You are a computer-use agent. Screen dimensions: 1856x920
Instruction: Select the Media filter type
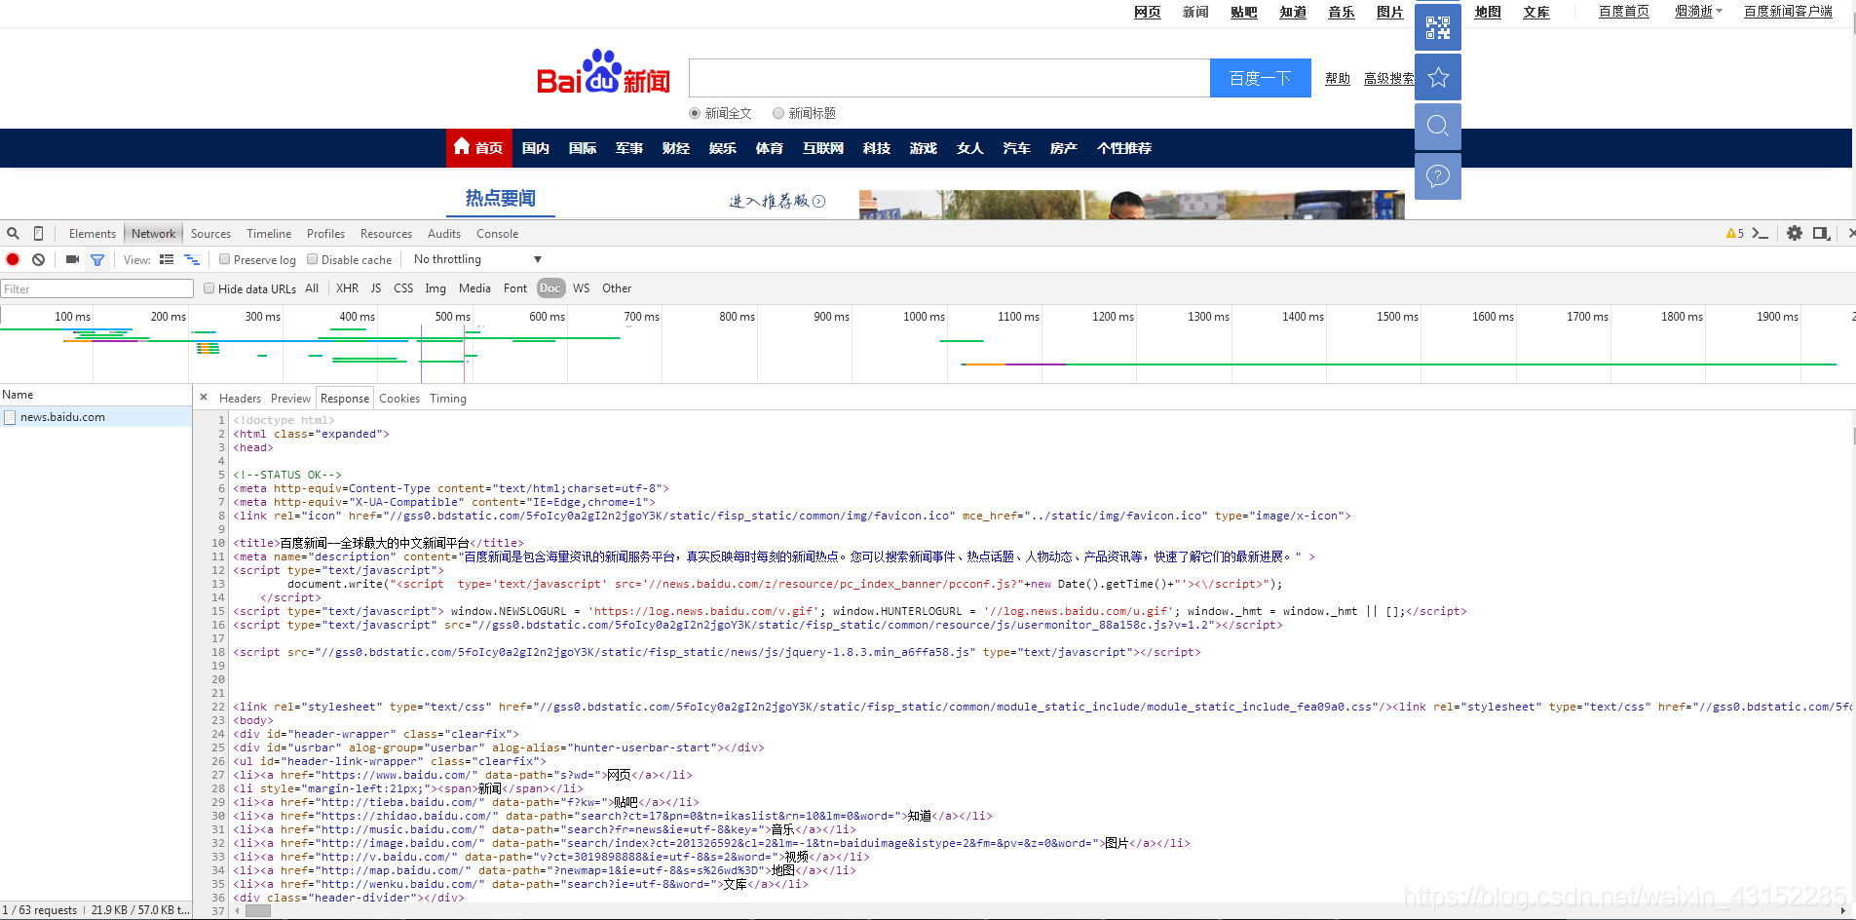coord(474,288)
